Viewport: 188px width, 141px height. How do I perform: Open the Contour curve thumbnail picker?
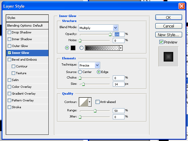pyautogui.click(x=84, y=101)
